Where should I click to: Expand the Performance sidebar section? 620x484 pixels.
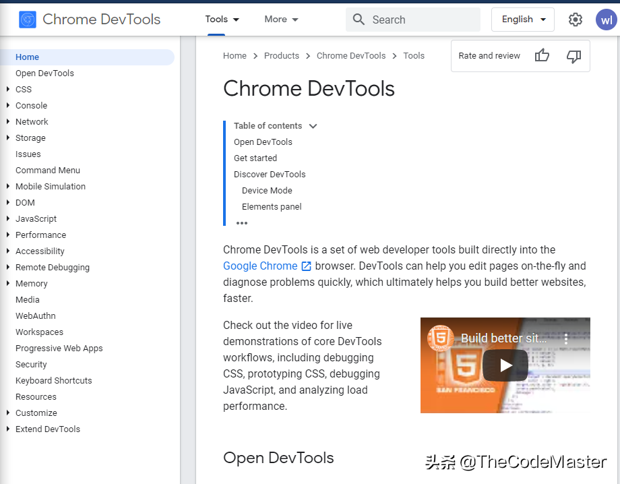pos(8,235)
